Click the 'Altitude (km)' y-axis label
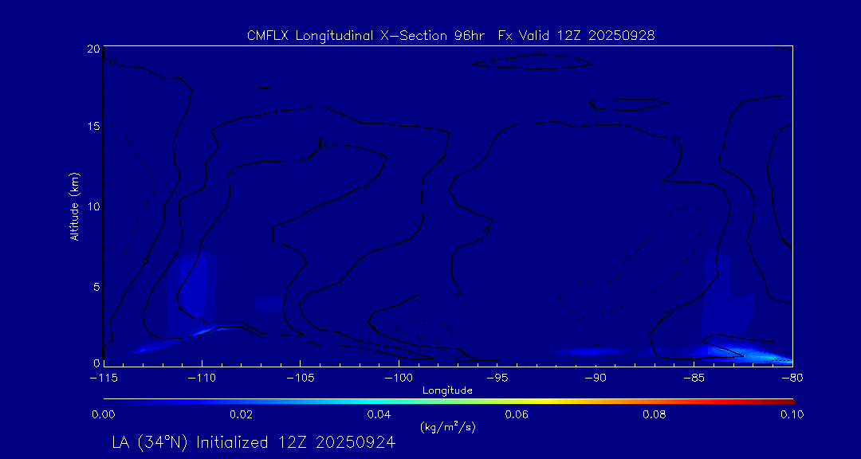 point(75,206)
